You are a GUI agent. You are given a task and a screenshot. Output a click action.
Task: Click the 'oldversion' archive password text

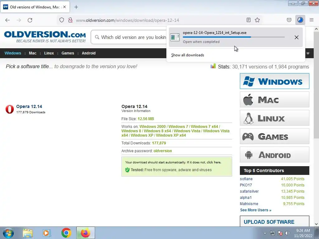pos(163,151)
